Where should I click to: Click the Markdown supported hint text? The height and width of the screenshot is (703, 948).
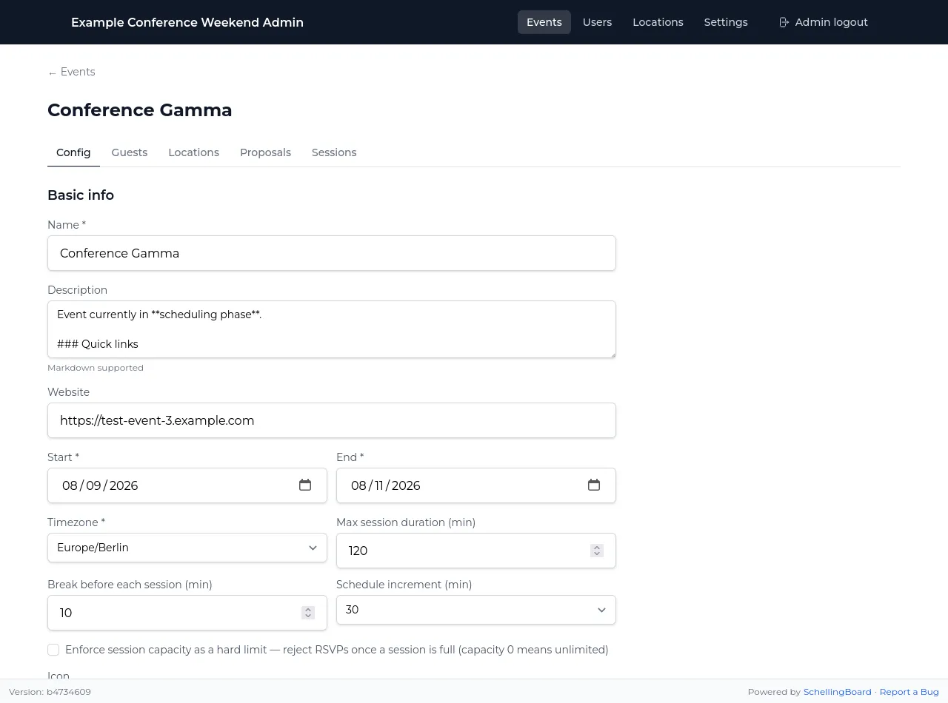96,368
